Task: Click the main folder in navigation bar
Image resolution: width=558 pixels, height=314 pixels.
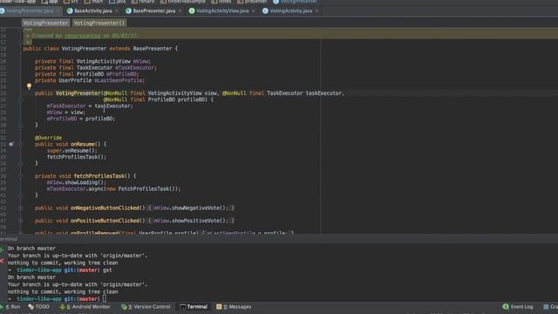Action: tap(94, 2)
